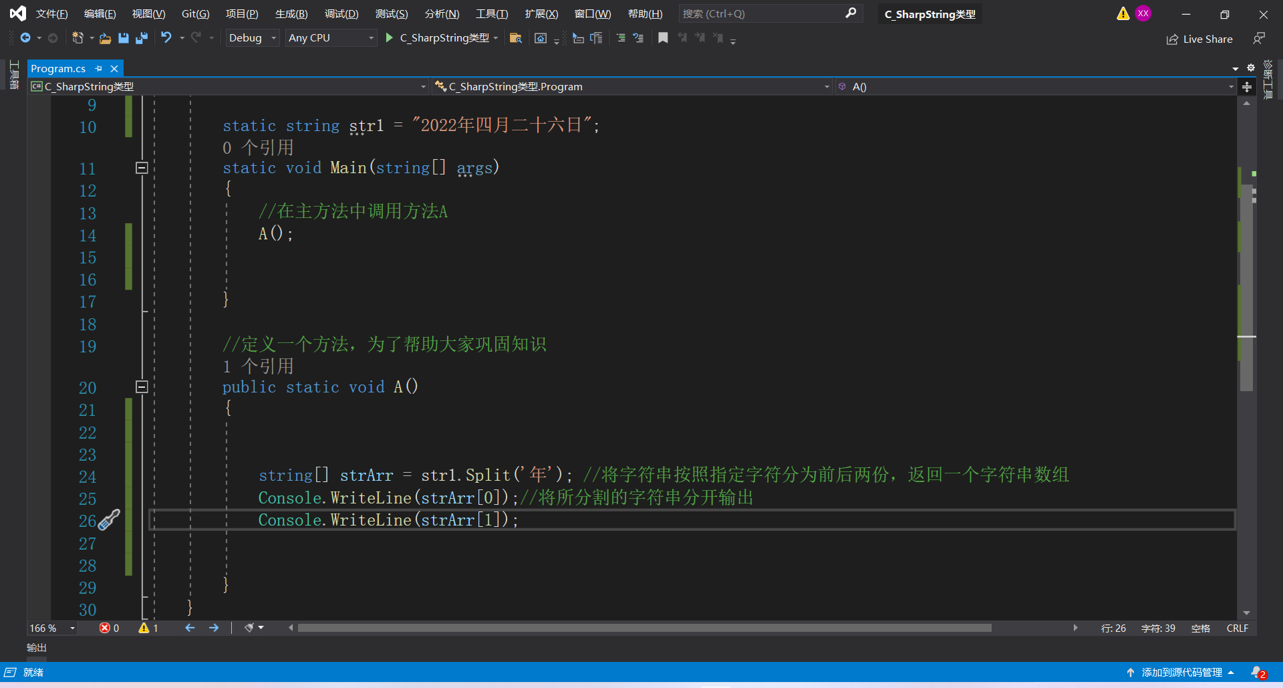This screenshot has height=688, width=1283.
Task: Open the C_SharpString类型.Program type dropdown
Action: pyautogui.click(x=632, y=87)
